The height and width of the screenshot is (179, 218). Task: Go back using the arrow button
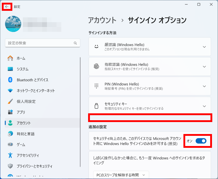click(7, 7)
